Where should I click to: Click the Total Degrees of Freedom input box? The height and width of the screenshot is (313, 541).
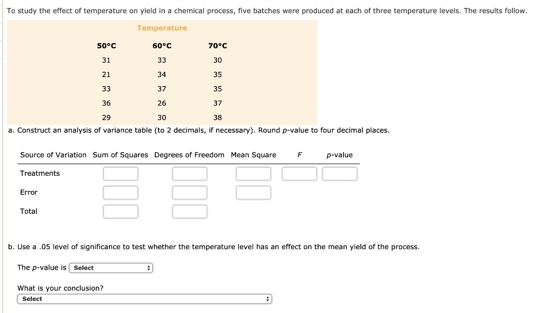point(190,211)
